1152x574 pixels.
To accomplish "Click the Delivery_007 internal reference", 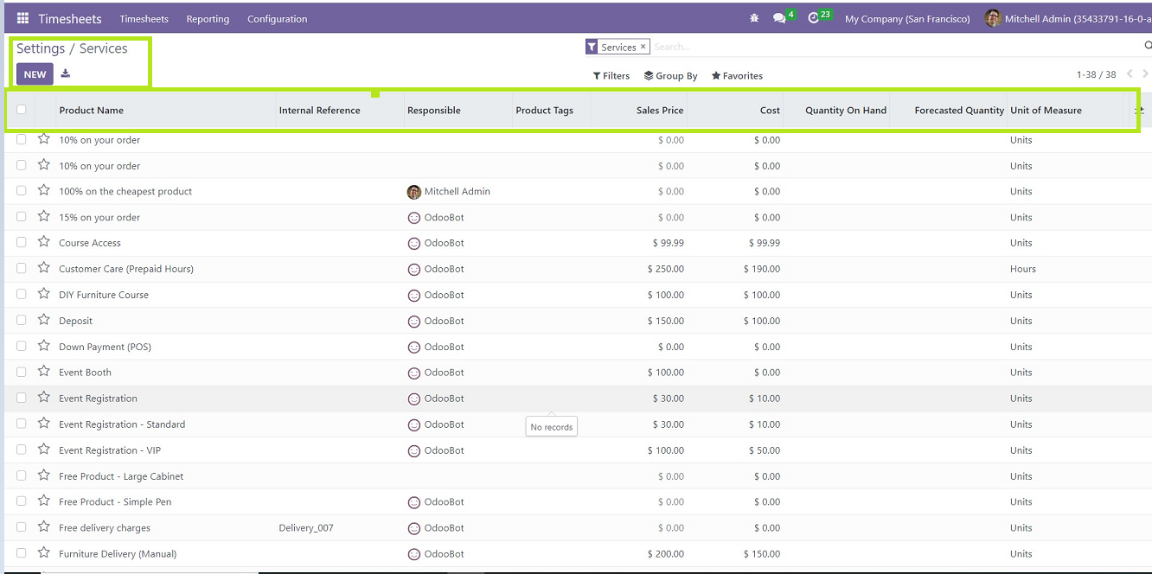I will 306,527.
